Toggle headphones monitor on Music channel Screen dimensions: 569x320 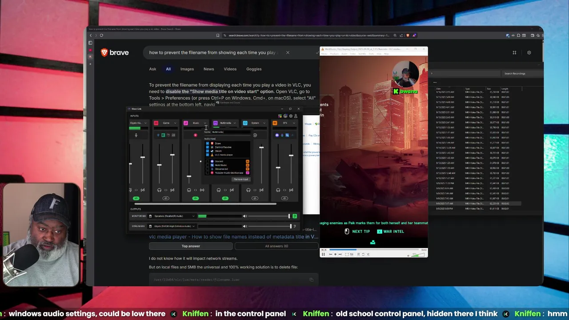tap(189, 190)
